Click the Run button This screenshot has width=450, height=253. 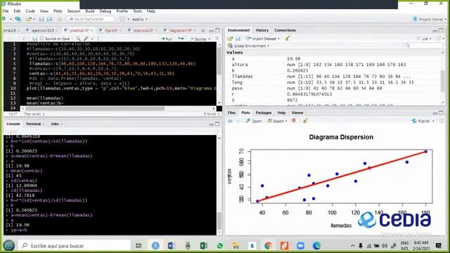click(x=167, y=39)
